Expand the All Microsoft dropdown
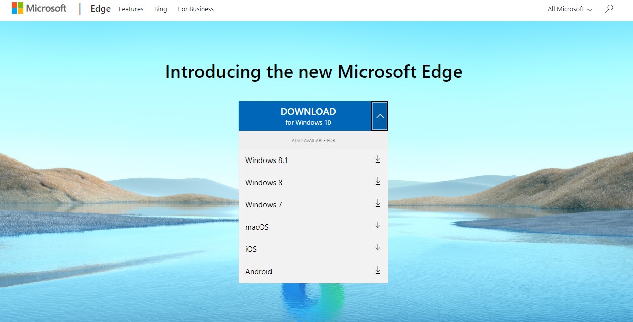633x322 pixels. [x=569, y=9]
